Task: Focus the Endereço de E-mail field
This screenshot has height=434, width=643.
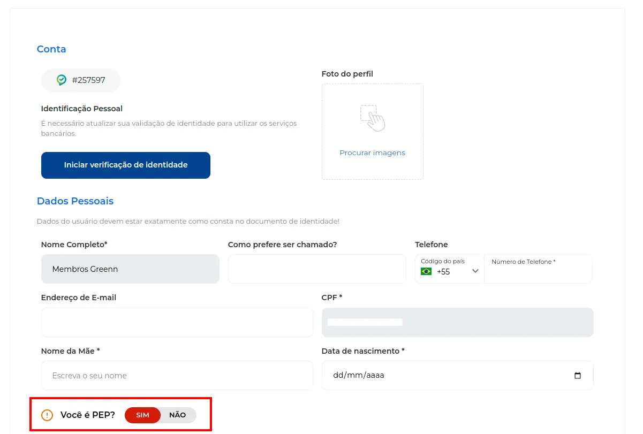Action: (177, 322)
